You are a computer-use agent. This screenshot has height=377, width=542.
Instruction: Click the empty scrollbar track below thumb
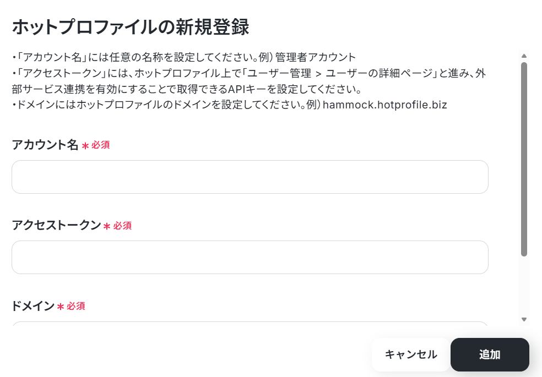[x=524, y=286]
